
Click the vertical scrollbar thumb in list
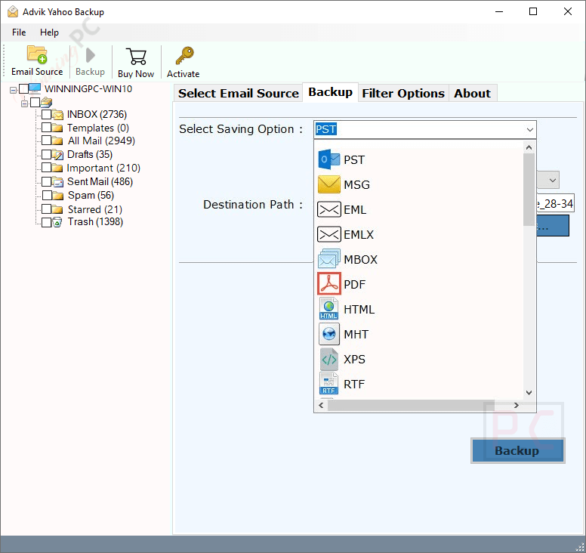(x=529, y=190)
